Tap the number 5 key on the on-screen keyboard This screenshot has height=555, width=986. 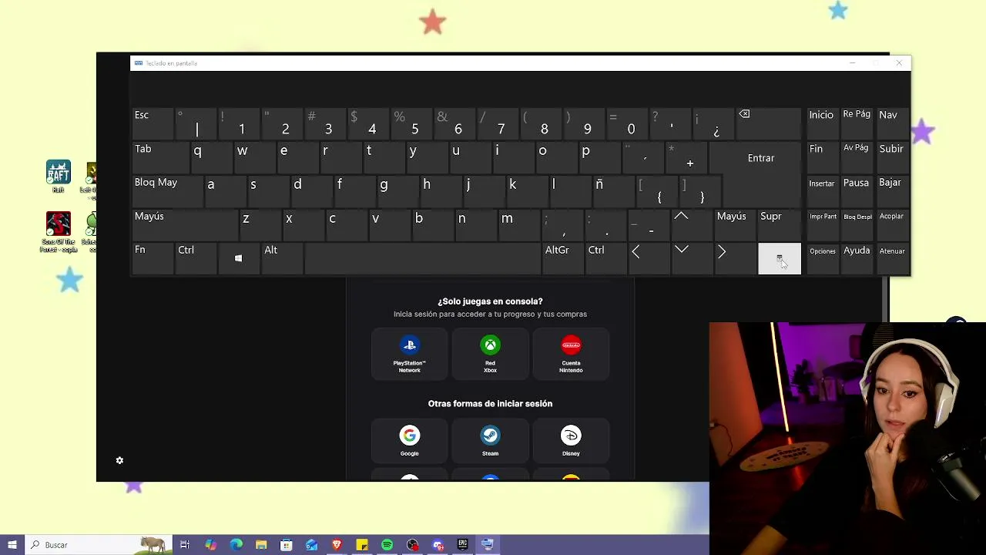click(x=411, y=123)
